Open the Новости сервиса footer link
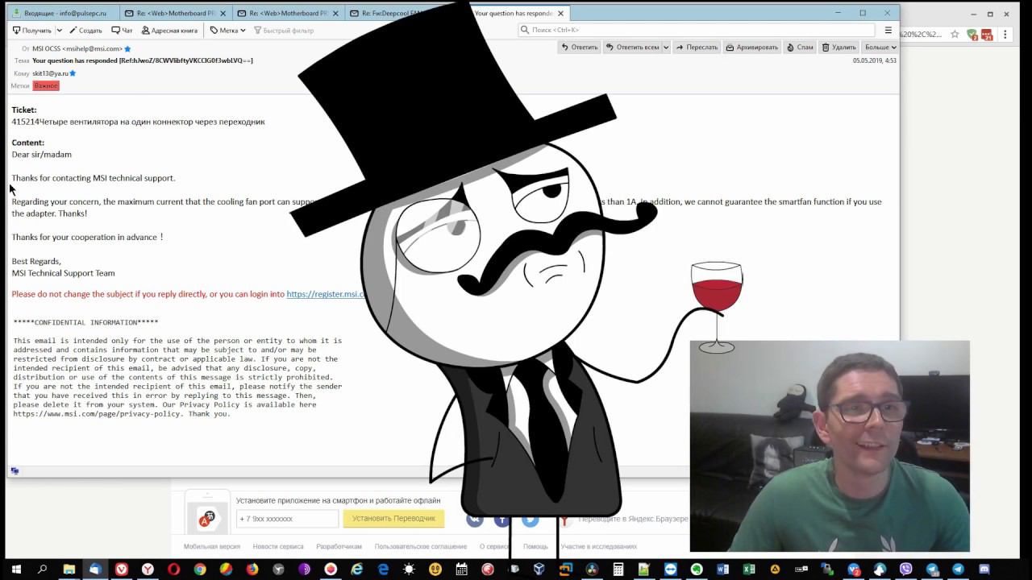This screenshot has height=580, width=1032. (278, 546)
